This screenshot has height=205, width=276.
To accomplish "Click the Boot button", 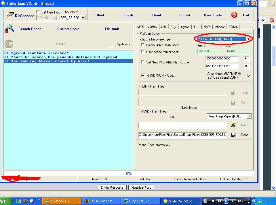I will pos(100,15).
